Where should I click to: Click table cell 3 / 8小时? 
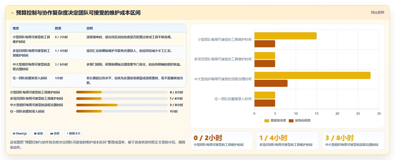click(x=61, y=65)
